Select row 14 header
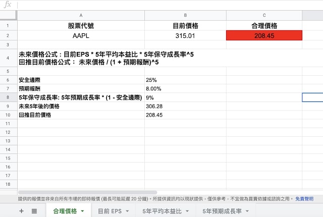323x217 pixels. tap(8, 149)
